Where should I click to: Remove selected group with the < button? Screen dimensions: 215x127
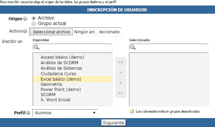click(x=121, y=83)
